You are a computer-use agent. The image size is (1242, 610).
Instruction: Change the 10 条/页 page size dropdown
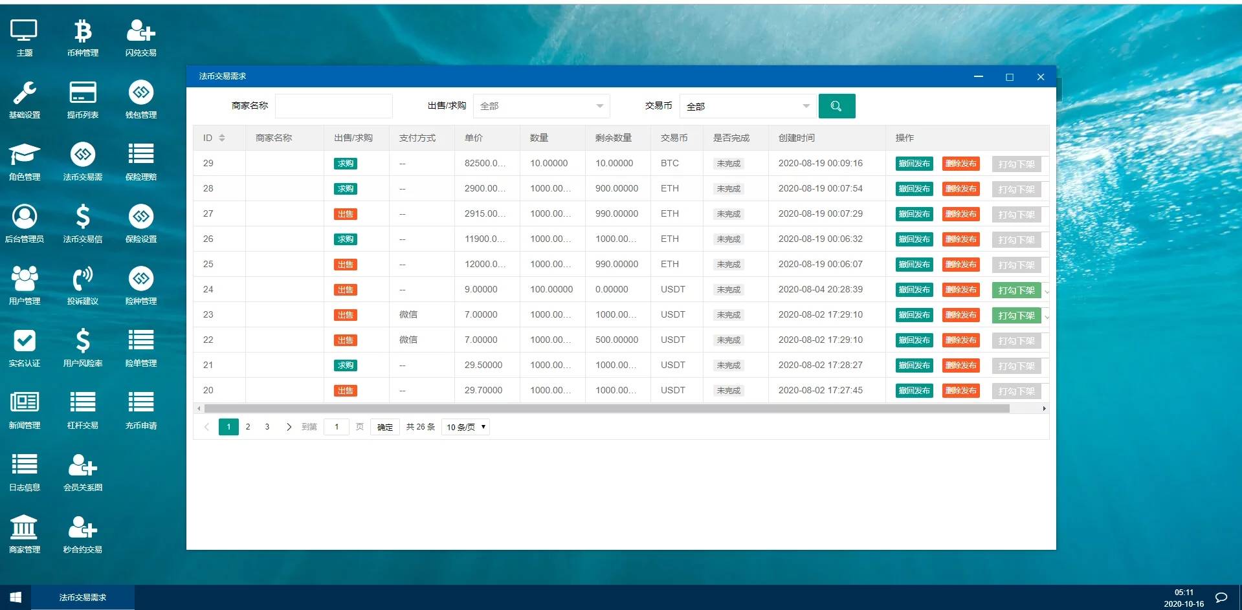coord(465,427)
